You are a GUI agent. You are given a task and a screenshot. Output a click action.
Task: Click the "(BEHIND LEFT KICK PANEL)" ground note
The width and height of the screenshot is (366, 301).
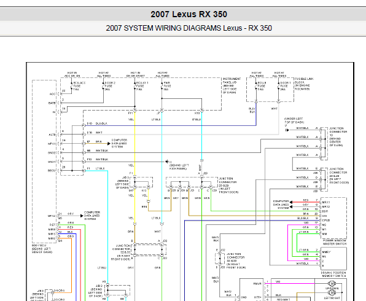point(179,166)
